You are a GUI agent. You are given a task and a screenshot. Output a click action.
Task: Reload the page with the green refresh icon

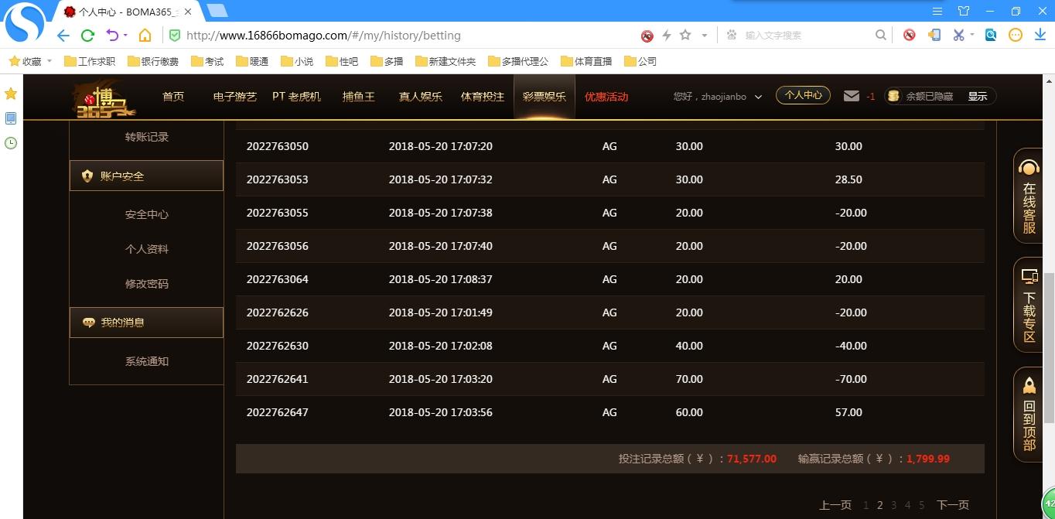coord(87,35)
